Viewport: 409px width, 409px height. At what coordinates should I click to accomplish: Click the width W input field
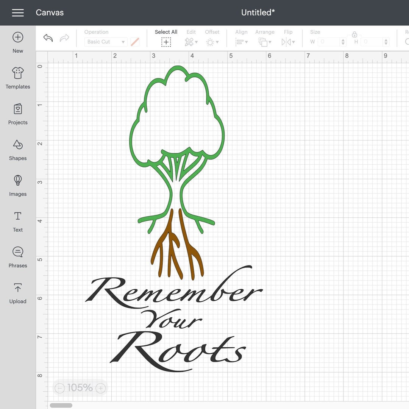pos(329,42)
